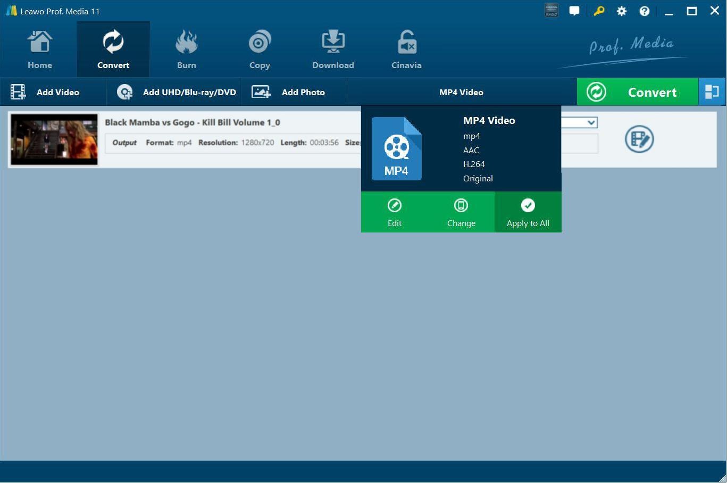
Task: Click the Add Photo button
Action: coord(289,92)
